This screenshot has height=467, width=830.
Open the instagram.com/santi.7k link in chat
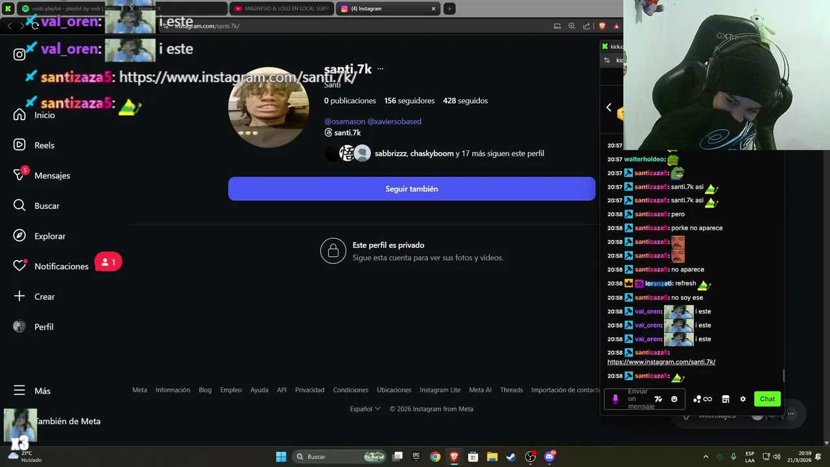pyautogui.click(x=661, y=362)
